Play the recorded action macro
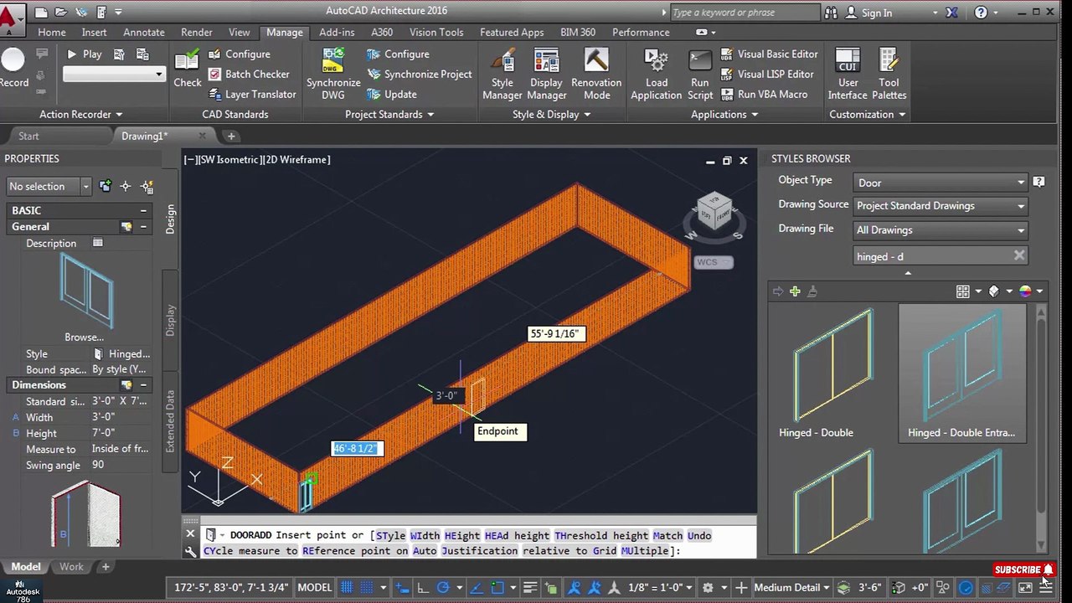This screenshot has height=603, width=1072. [84, 54]
